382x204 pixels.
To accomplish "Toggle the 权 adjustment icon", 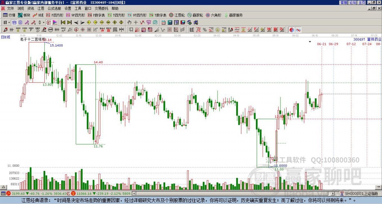I will 48,23.
